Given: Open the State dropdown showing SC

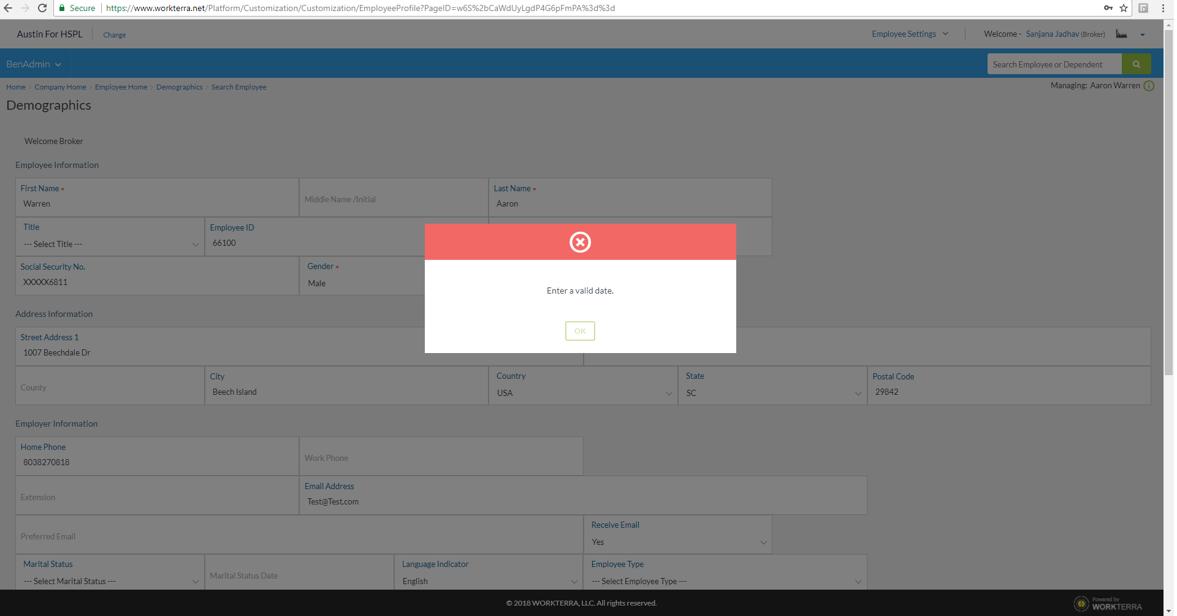Looking at the screenshot, I should pos(772,393).
